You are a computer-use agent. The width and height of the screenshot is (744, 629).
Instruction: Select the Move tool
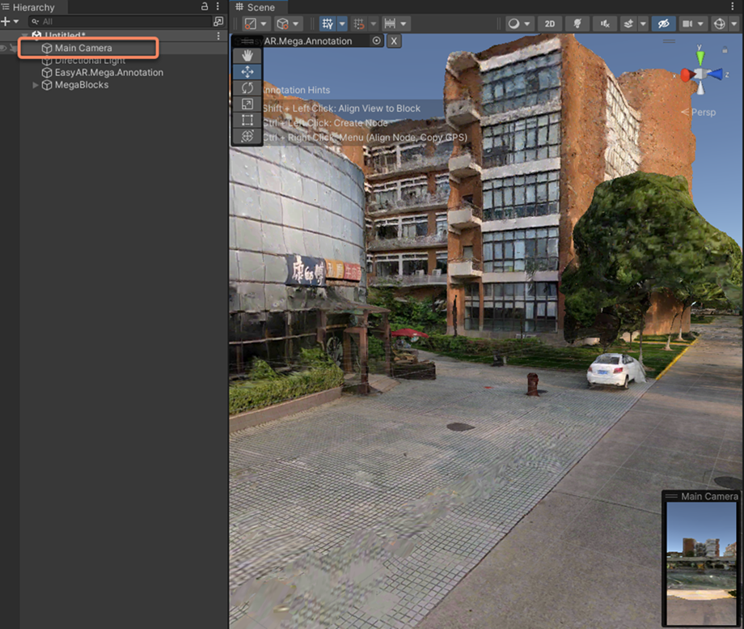(x=247, y=71)
